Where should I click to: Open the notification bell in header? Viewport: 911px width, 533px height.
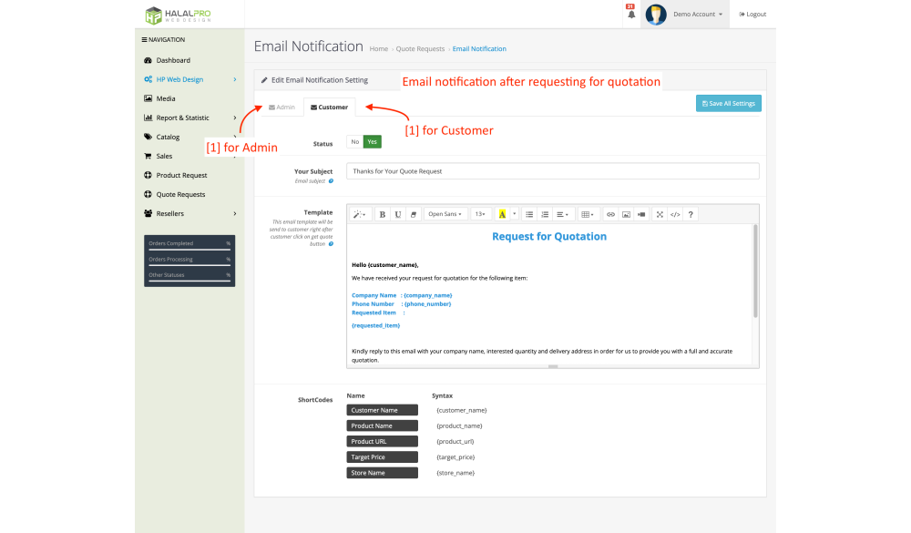coord(630,15)
